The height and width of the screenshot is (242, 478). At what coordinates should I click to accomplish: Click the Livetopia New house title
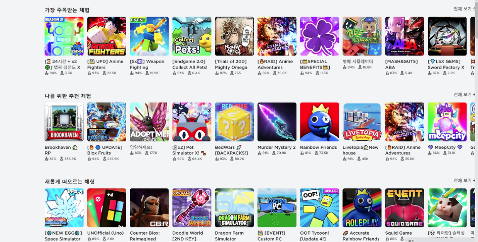[x=361, y=150]
